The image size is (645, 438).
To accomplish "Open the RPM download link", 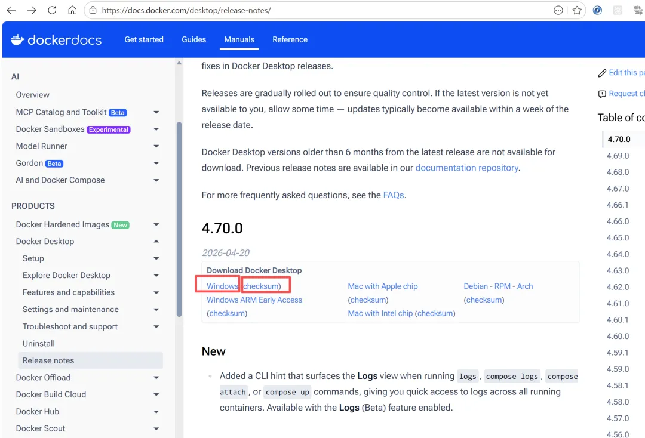I will (x=502, y=286).
